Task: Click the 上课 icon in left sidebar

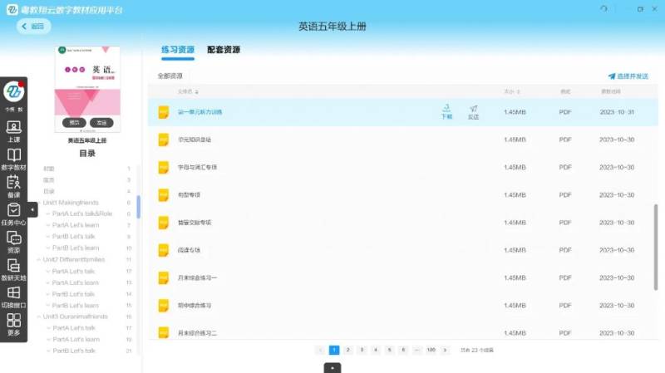Action: pyautogui.click(x=13, y=130)
